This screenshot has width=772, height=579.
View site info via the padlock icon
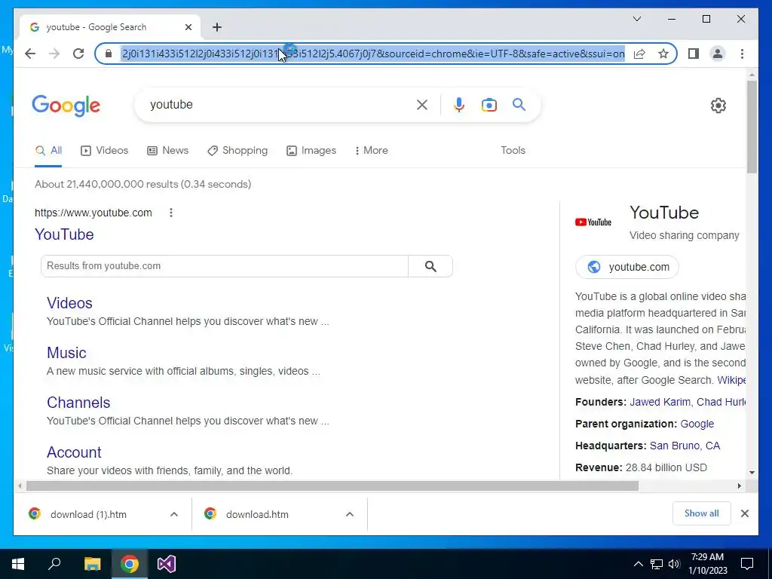[109, 54]
